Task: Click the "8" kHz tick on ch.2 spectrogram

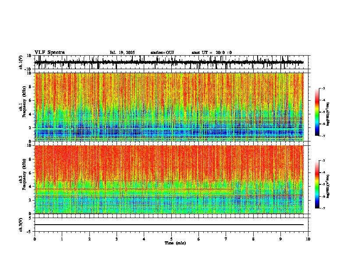Action: [x=31, y=159]
